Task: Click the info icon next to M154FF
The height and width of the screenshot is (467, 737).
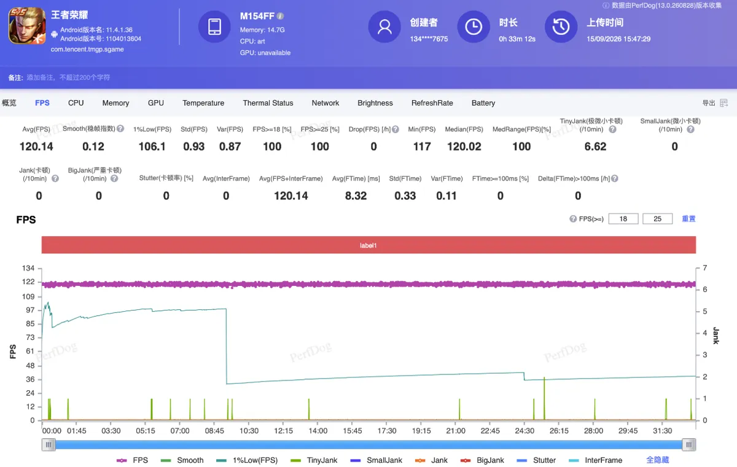Action: click(280, 17)
